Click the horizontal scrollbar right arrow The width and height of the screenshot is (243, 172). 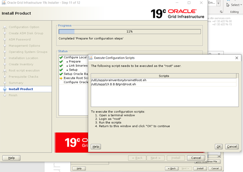point(219,156)
